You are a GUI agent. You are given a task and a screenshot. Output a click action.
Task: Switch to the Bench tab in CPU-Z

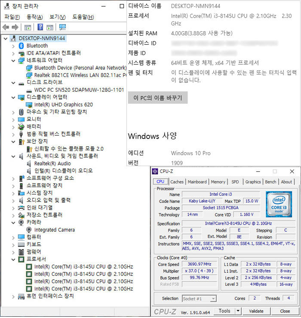(270, 182)
